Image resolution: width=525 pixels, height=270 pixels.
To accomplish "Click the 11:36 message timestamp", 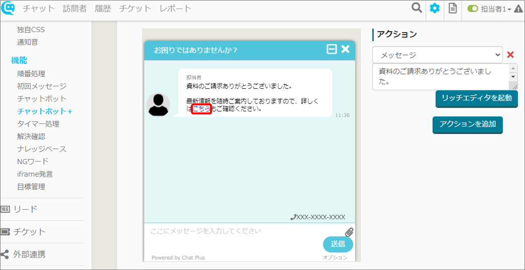I will coord(342,115).
